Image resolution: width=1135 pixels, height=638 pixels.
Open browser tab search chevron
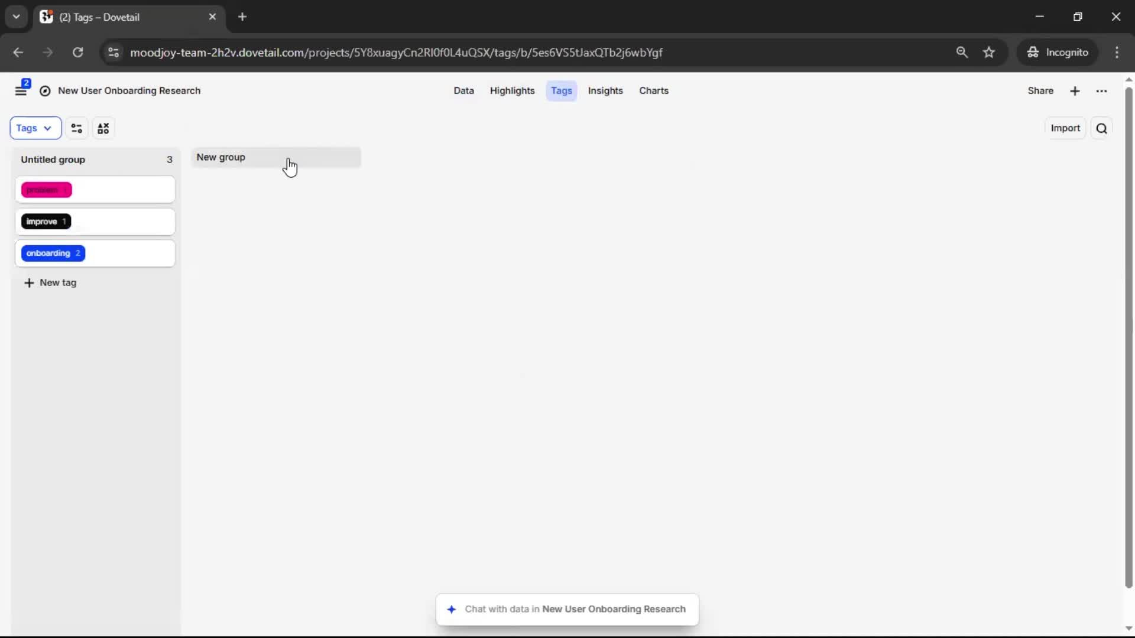click(17, 17)
